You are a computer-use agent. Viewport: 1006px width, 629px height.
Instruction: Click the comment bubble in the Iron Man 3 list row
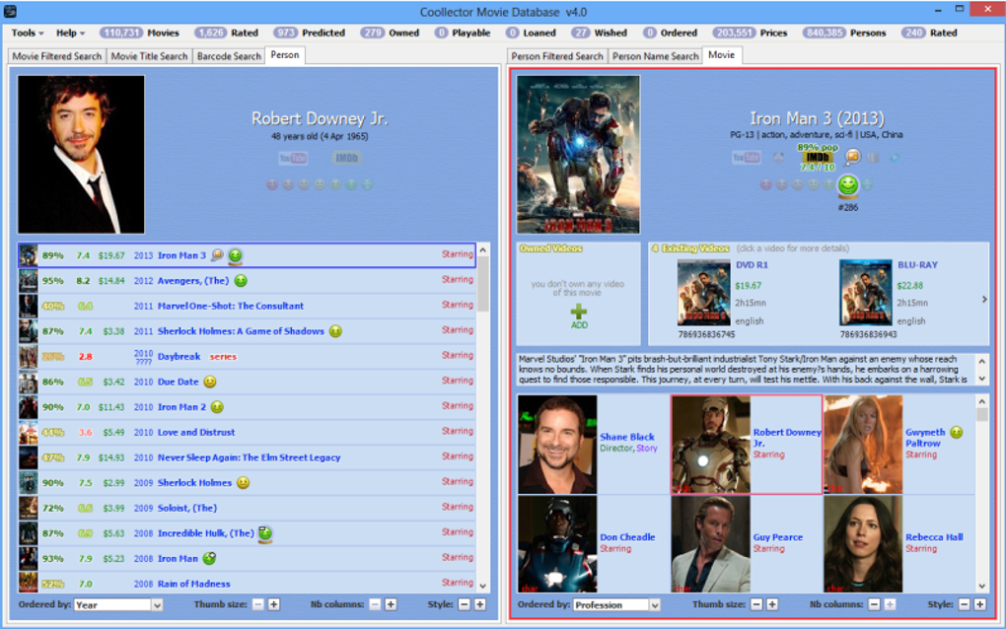pyautogui.click(x=217, y=255)
